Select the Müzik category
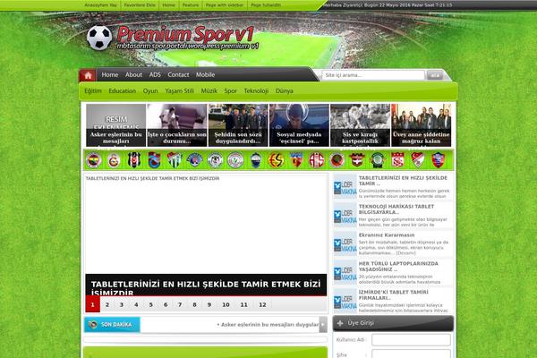This screenshot has height=358, width=537. click(x=209, y=91)
